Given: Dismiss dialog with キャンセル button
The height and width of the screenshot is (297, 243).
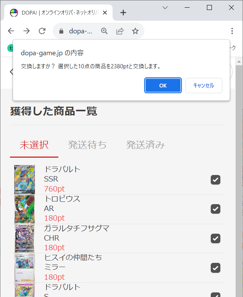Looking at the screenshot, I should coord(203,86).
